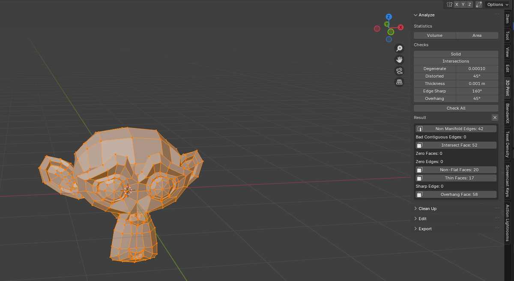Click the Distorted angle 45° field
This screenshot has width=514, height=281.
tap(477, 76)
